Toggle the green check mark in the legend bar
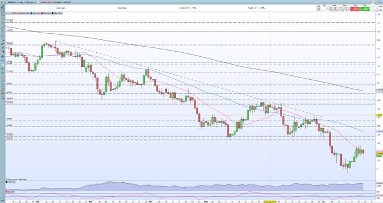The width and height of the screenshot is (383, 203). tap(10, 13)
